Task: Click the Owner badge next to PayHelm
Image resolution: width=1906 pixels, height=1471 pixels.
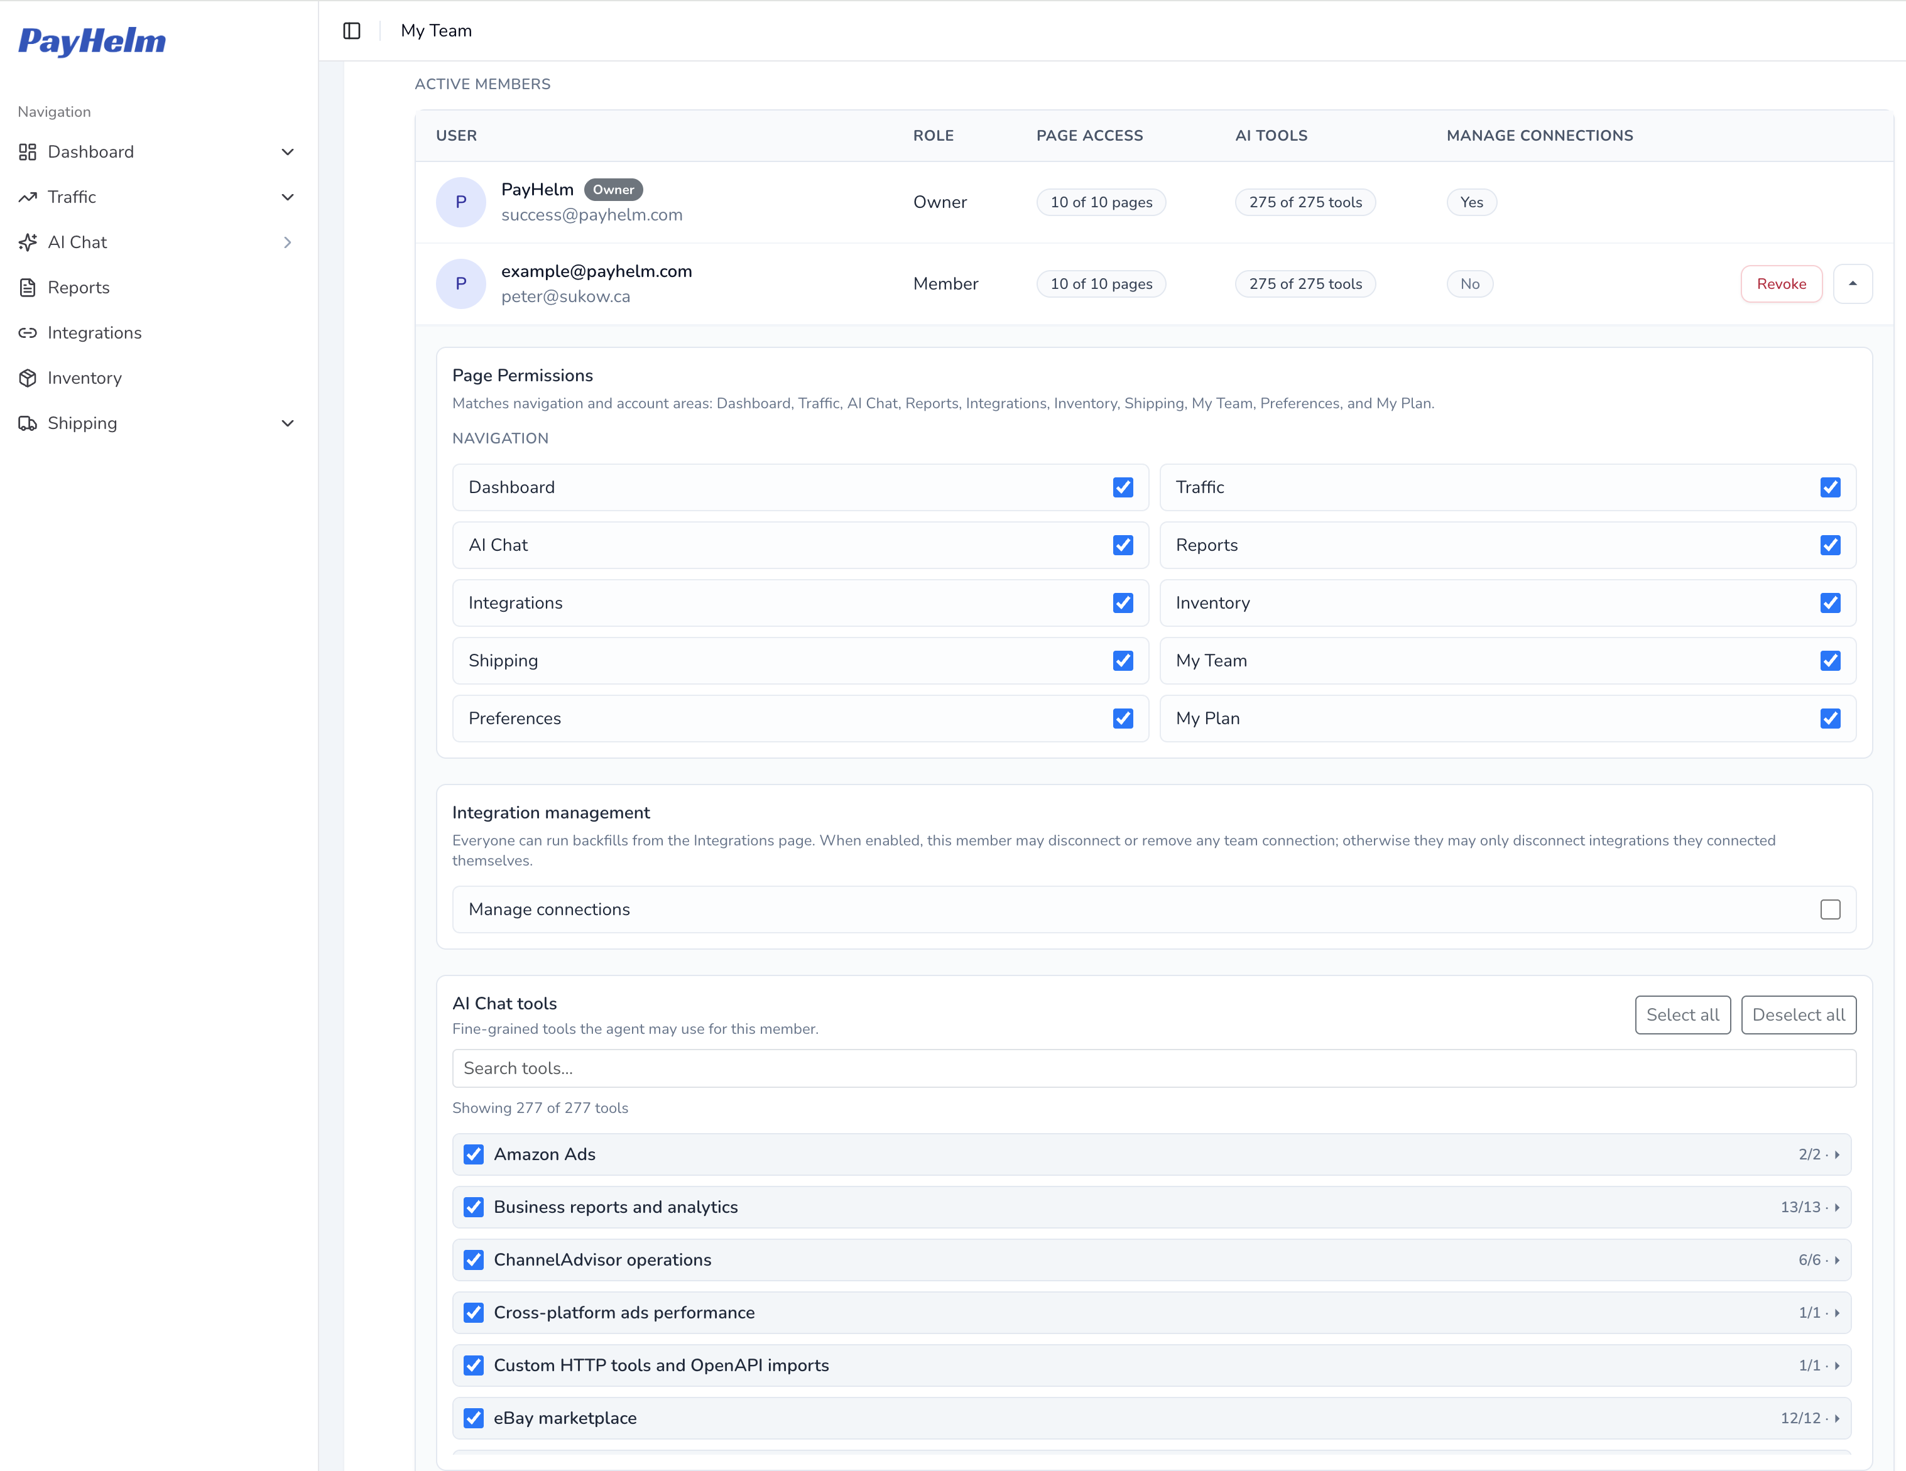Action: 614,189
